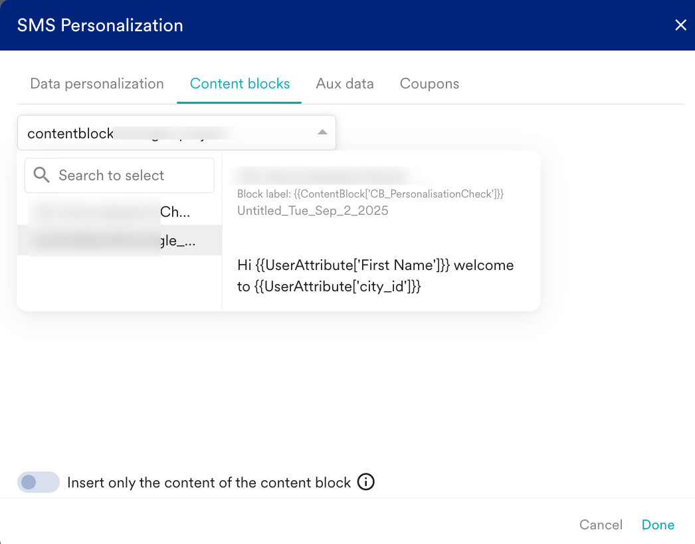Click the info icon beside insert-content option
This screenshot has height=544, width=695.
[366, 482]
